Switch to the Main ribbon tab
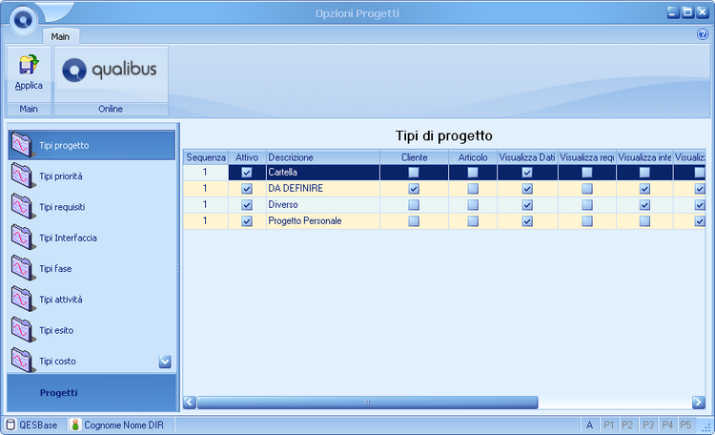Image resolution: width=715 pixels, height=435 pixels. [x=60, y=36]
